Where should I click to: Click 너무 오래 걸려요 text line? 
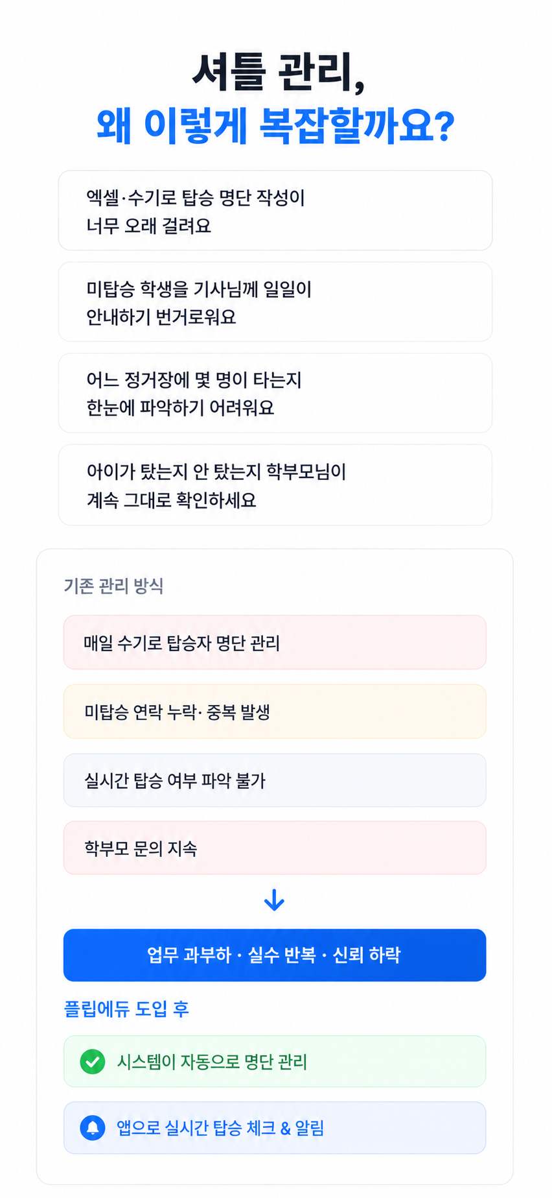click(x=149, y=226)
